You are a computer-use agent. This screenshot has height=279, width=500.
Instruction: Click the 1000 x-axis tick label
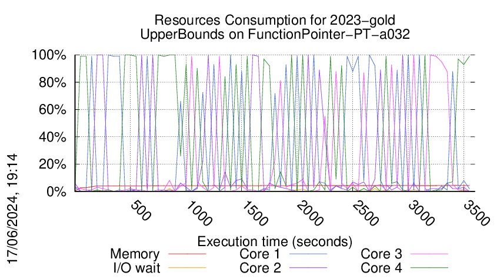(x=198, y=213)
